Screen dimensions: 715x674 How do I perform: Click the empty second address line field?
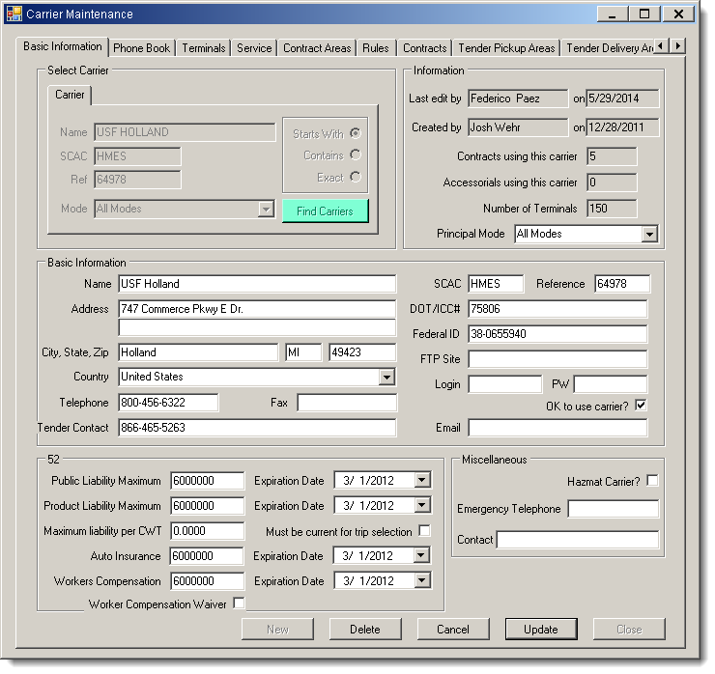point(257,327)
